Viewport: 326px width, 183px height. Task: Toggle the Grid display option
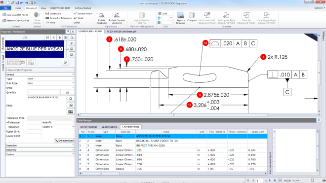[163, 13]
